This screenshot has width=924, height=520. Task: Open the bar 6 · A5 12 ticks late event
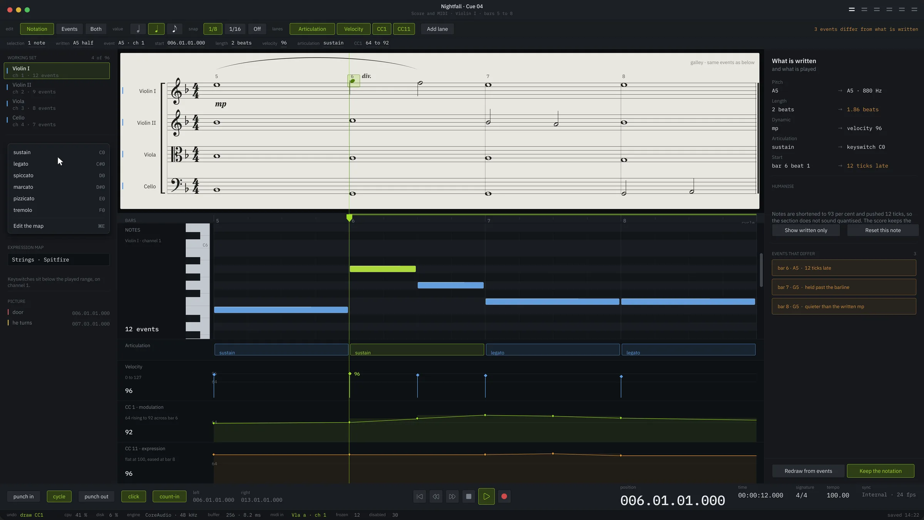tap(844, 268)
